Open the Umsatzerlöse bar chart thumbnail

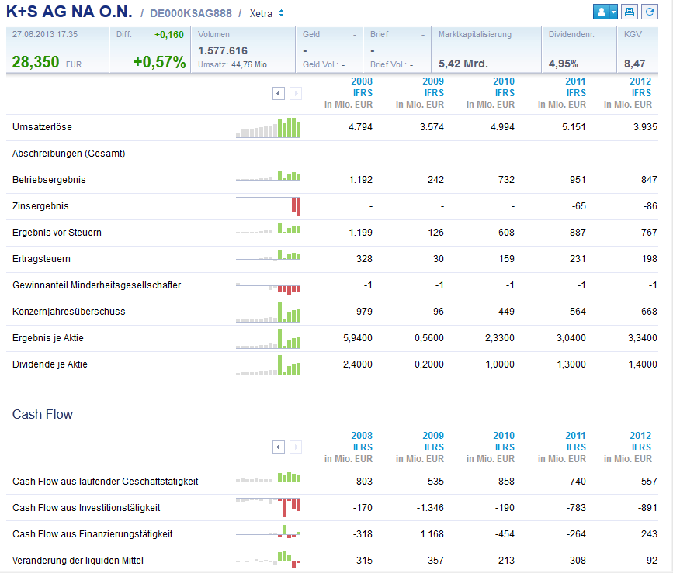pyautogui.click(x=269, y=128)
